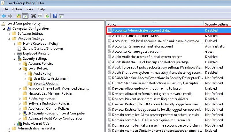This screenshot has height=132, width=231.
Task: Expand the Software Settings node arrow
Action: pos(9,34)
